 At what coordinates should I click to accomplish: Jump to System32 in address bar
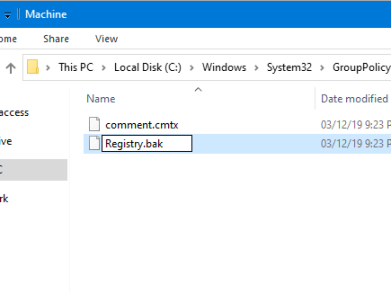289,67
